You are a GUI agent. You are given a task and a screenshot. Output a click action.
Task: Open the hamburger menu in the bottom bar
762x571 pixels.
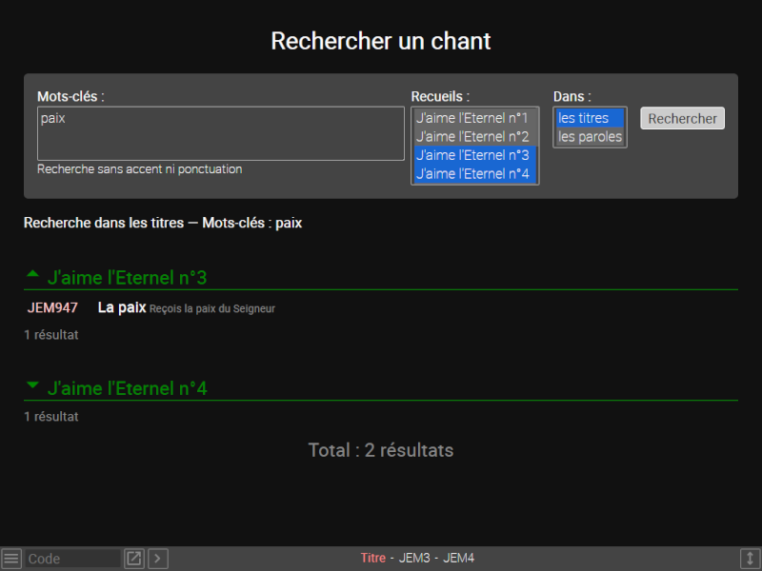tap(10, 559)
